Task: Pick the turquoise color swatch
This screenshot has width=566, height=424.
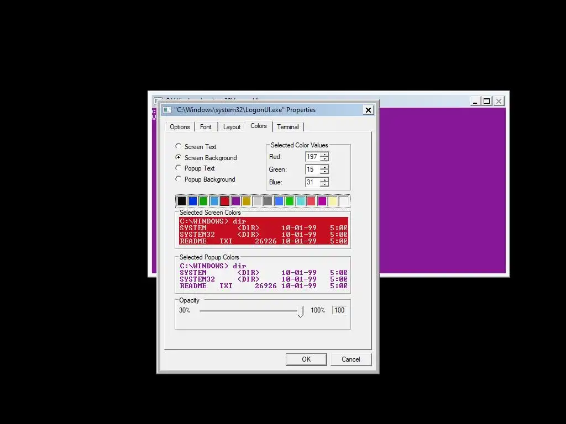Action: [301, 201]
